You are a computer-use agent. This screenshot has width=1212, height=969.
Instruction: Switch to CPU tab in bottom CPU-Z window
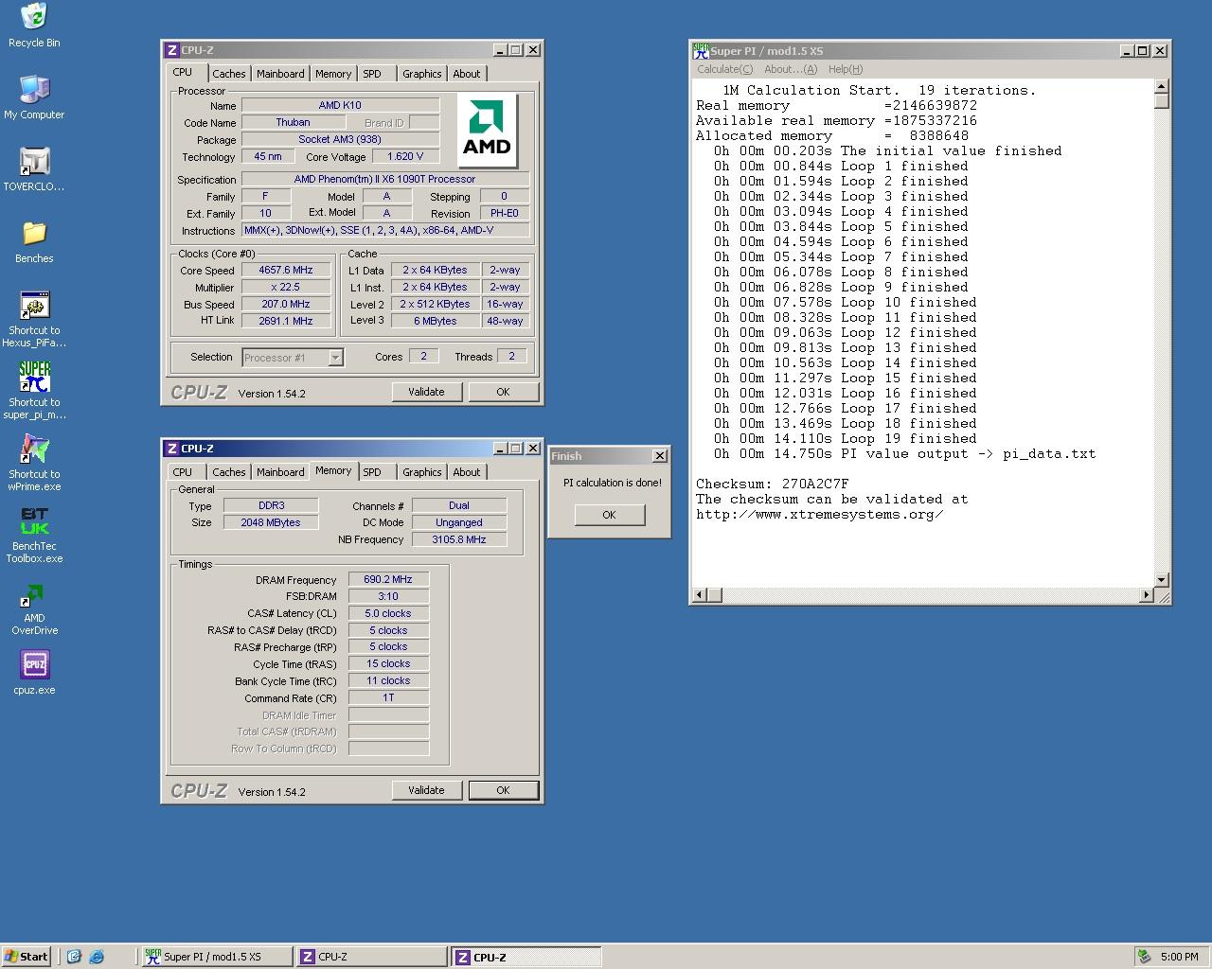tap(183, 472)
